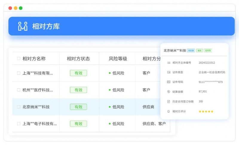Click the green macOS maximize window button
Viewport: 239px width, 145px height.
[21, 8]
